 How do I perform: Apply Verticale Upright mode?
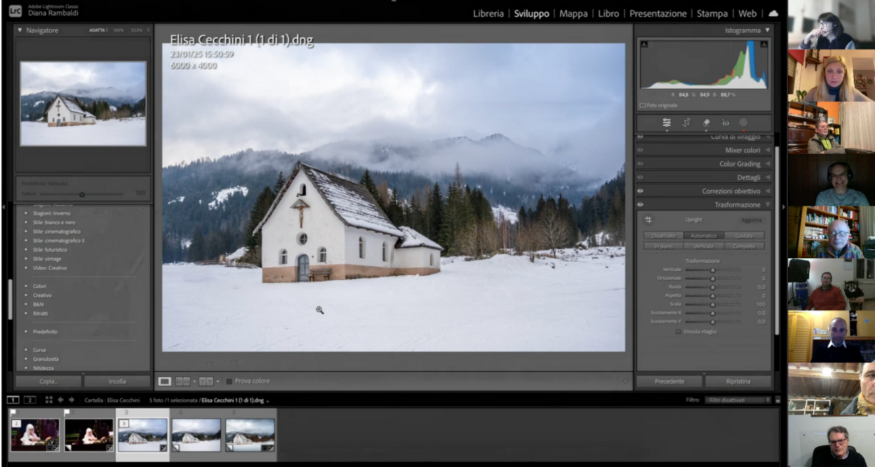tap(704, 246)
